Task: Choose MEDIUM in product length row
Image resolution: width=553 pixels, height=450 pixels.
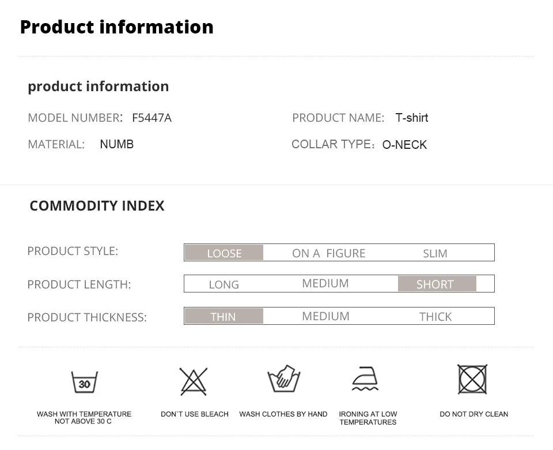Action: coord(325,283)
